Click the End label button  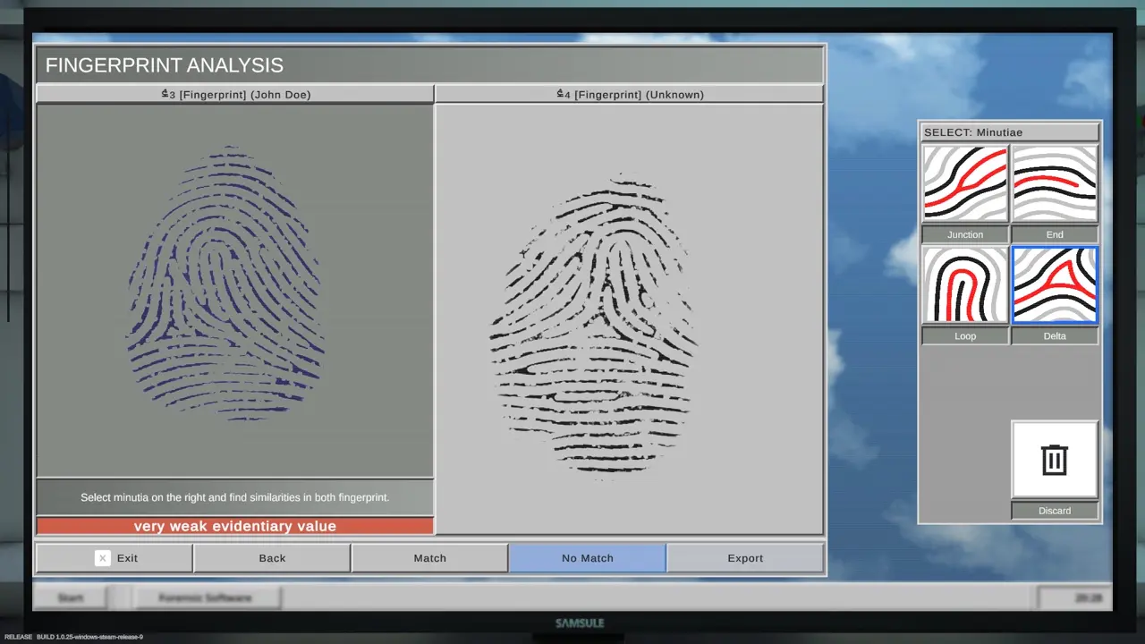click(1055, 234)
